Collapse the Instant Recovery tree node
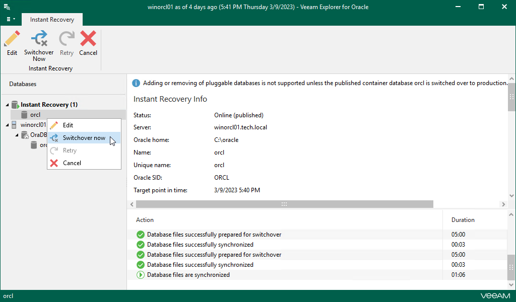Image resolution: width=516 pixels, height=302 pixels. (8, 105)
